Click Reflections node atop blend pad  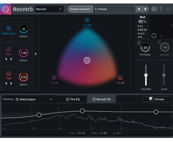point(87,20)
